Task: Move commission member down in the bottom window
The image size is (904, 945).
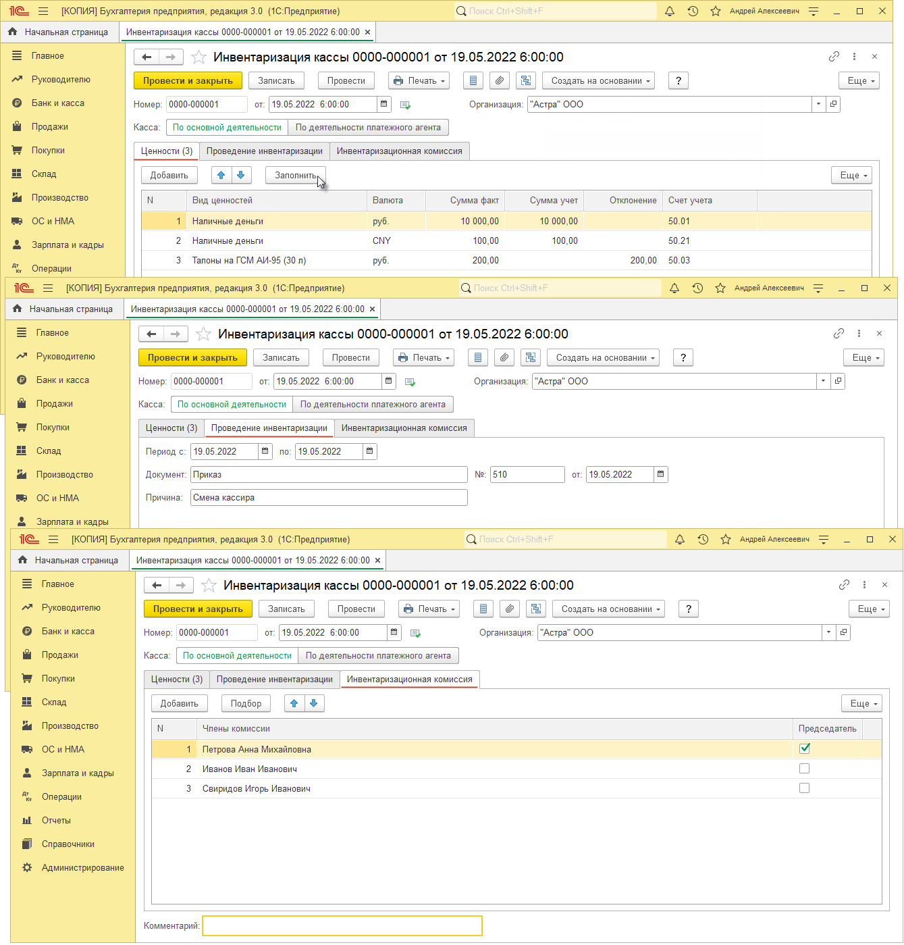Action: pyautogui.click(x=314, y=703)
